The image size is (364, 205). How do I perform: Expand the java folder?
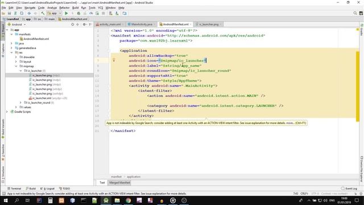11,43
